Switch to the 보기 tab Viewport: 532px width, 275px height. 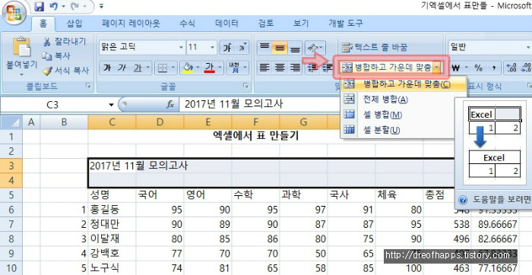click(x=301, y=24)
